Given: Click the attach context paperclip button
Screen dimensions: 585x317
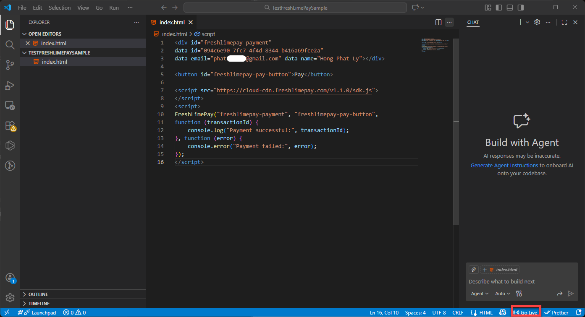Looking at the screenshot, I should (473, 270).
